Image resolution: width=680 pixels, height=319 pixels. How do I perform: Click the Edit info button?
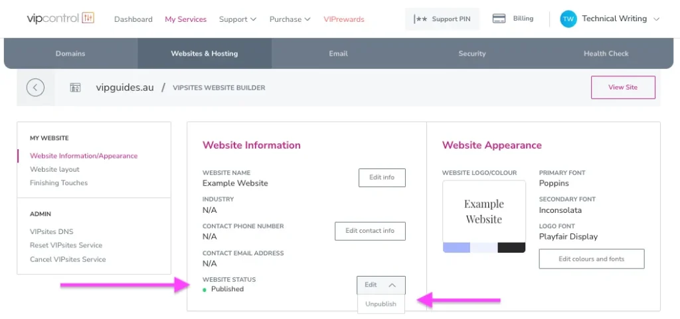[x=382, y=178]
